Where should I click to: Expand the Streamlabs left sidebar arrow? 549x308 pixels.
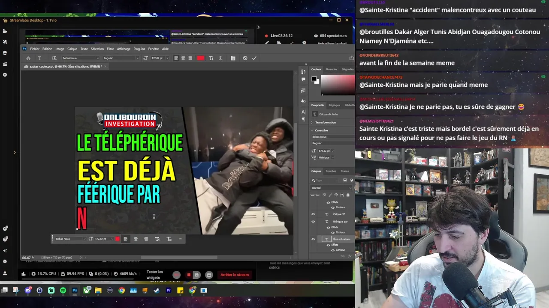click(15, 152)
